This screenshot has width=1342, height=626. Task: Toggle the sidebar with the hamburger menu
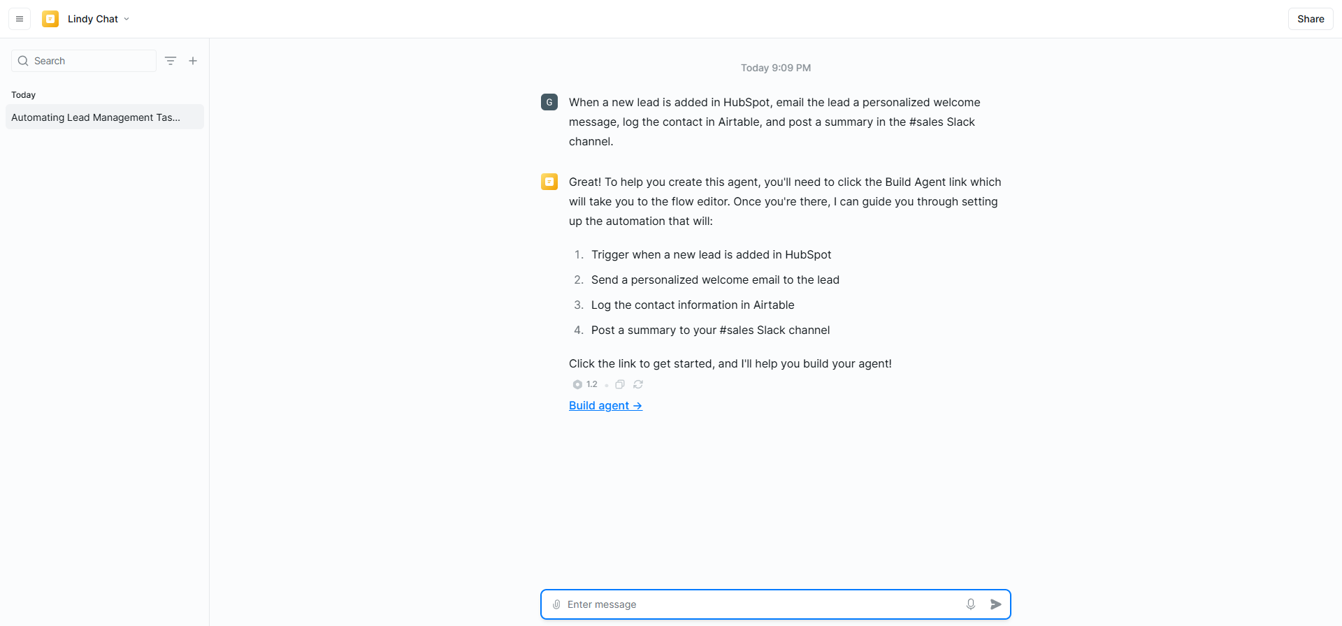pos(20,19)
